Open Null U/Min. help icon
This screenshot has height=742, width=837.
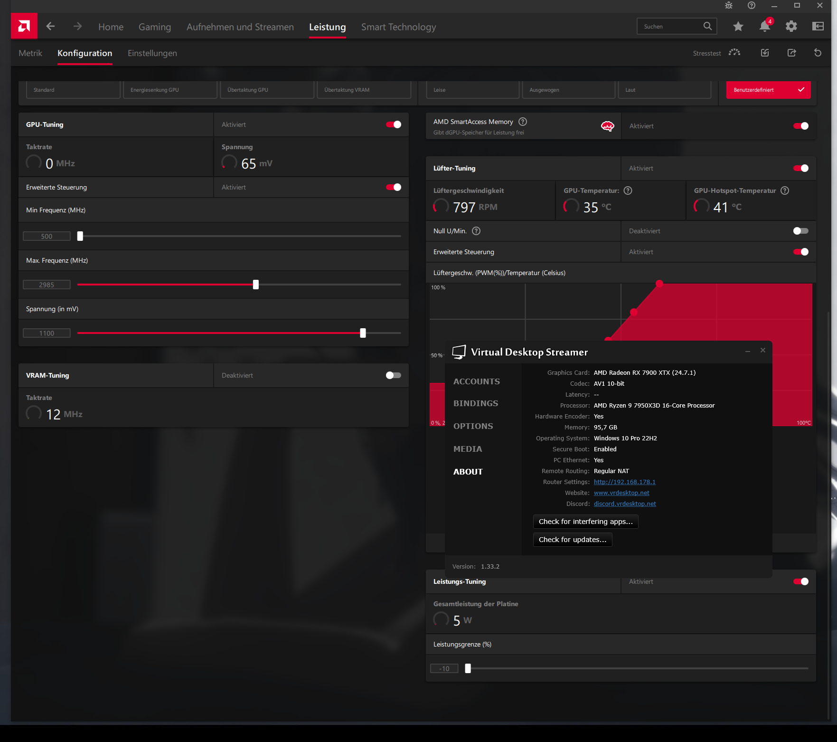[476, 231]
